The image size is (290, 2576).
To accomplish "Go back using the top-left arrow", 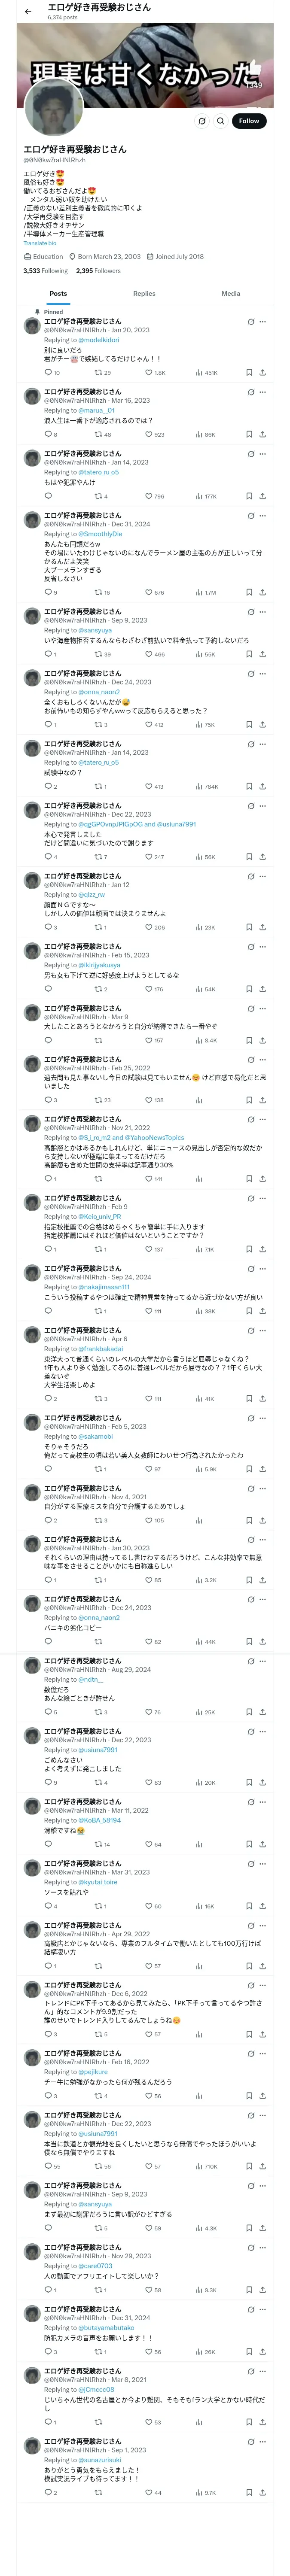I will (28, 12).
